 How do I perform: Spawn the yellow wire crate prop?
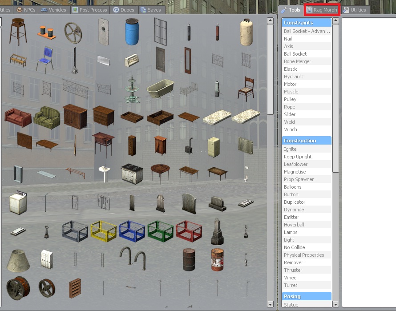click(104, 231)
